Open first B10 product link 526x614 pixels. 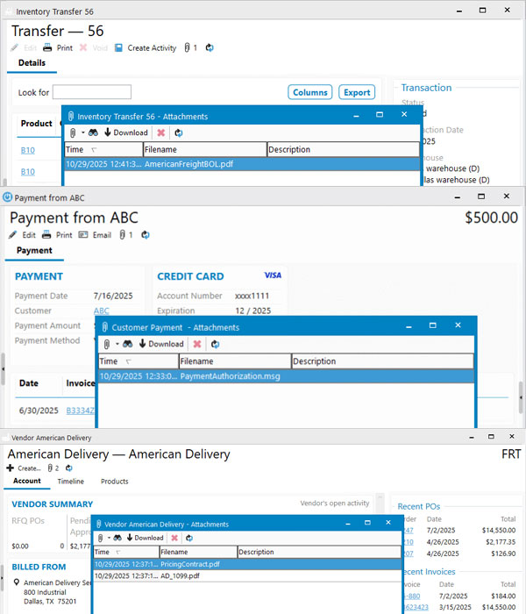28,150
